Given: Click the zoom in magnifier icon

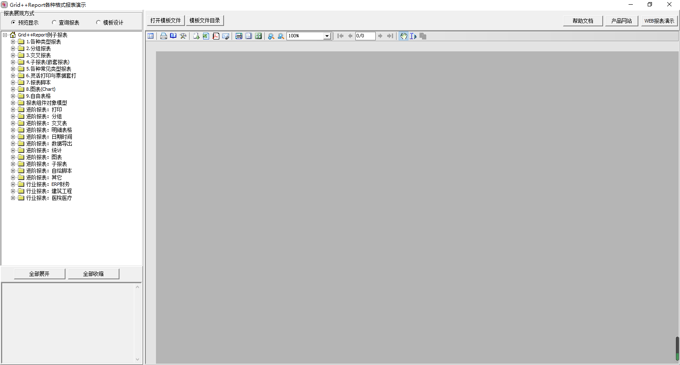Looking at the screenshot, I should click(271, 36).
